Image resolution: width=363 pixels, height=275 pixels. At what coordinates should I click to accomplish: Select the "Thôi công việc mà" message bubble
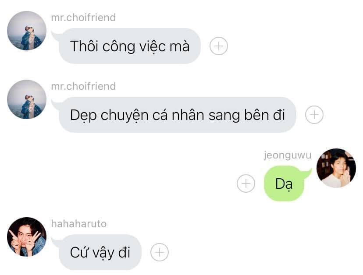(x=130, y=46)
